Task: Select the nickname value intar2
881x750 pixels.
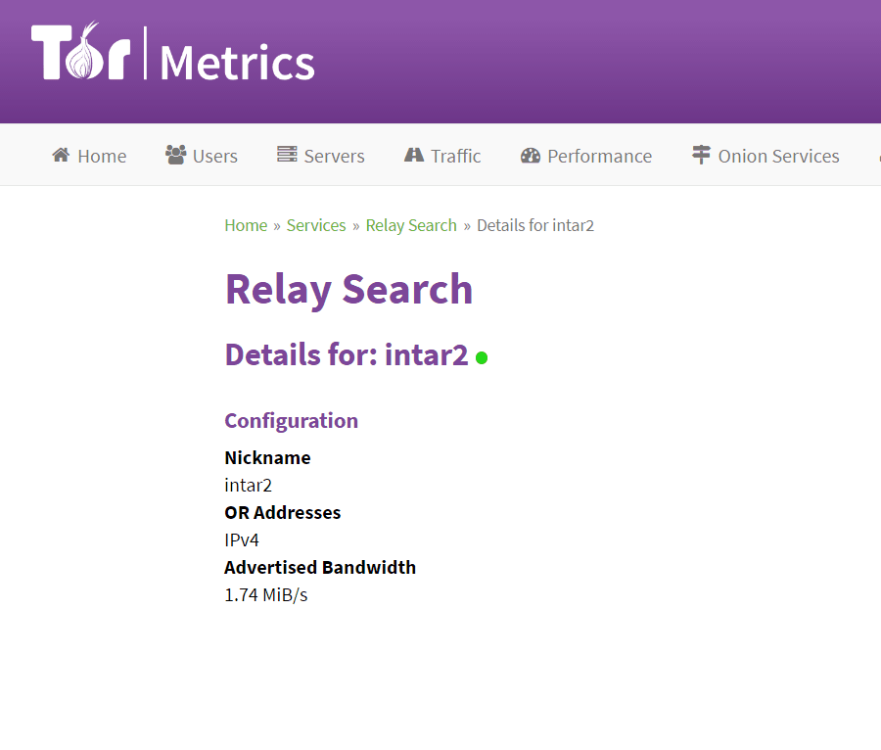Action: 249,485
